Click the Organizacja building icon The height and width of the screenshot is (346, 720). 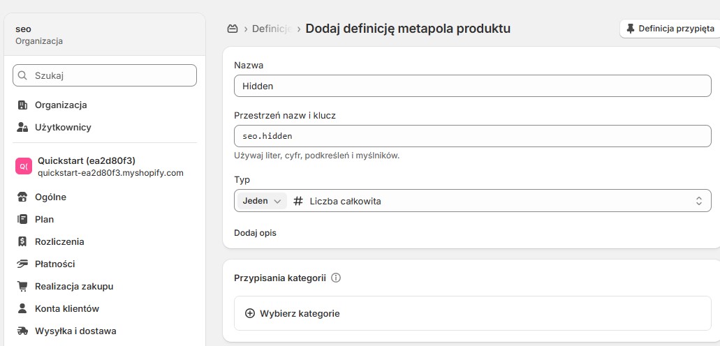[x=22, y=105]
